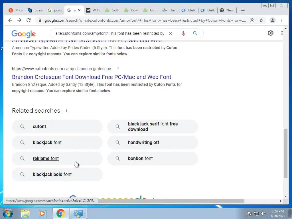
Task: Switch to the Strea tab
Action: tap(35, 10)
